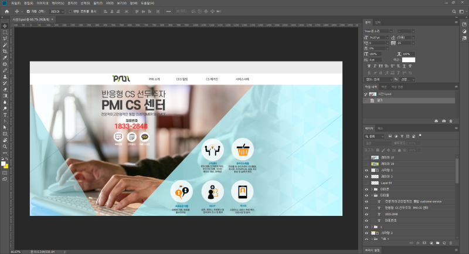The width and height of the screenshot is (469, 254).
Task: Click the align left edges icon
Action: pos(106,11)
